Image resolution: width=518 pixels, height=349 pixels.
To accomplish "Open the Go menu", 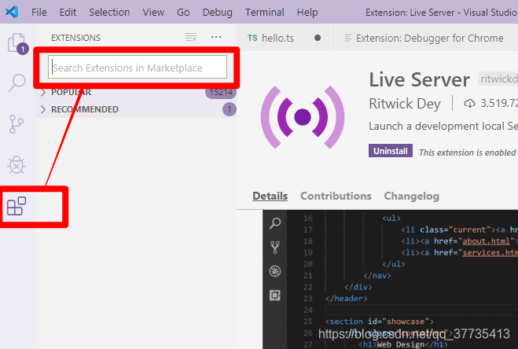I will (183, 13).
